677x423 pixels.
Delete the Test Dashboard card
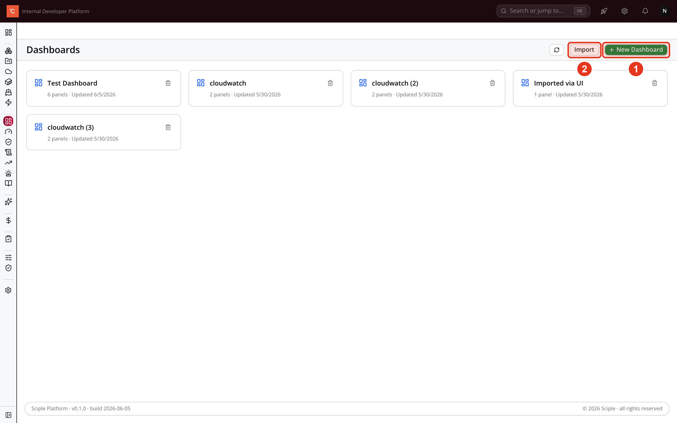[x=168, y=83]
